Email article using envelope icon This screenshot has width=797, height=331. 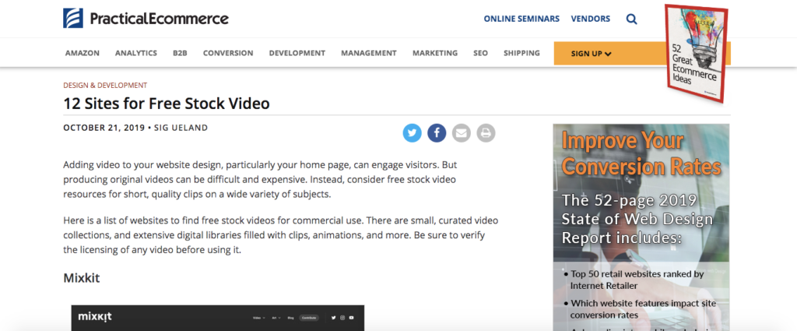click(461, 133)
